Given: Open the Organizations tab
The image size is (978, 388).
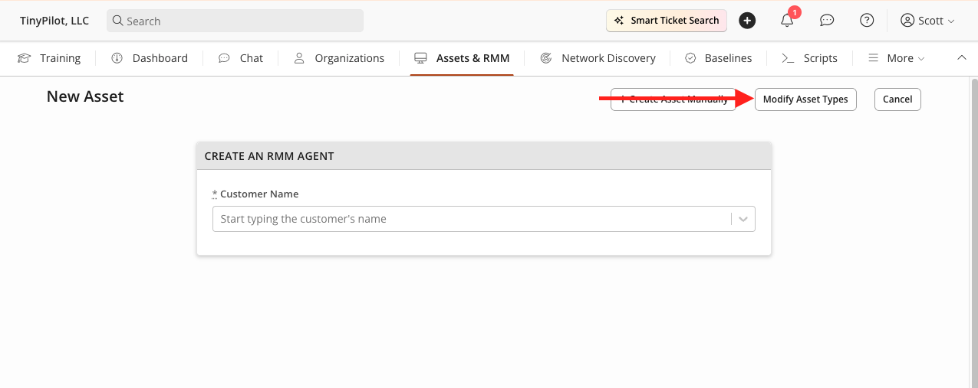Looking at the screenshot, I should pyautogui.click(x=339, y=58).
